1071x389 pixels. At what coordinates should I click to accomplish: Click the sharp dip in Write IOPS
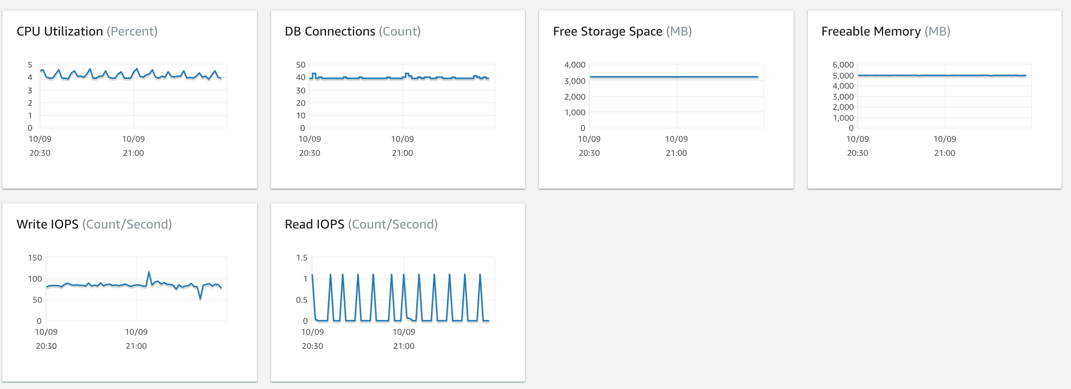(200, 298)
